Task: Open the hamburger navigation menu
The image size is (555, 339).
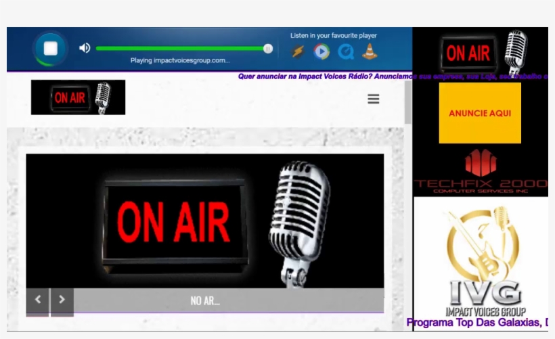Action: pyautogui.click(x=373, y=99)
